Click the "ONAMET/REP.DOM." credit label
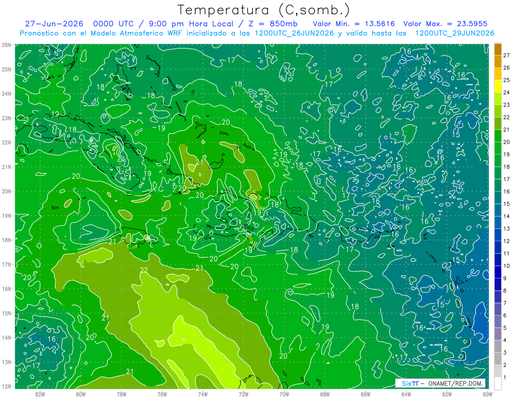This screenshot has height=400, width=518. point(456,383)
